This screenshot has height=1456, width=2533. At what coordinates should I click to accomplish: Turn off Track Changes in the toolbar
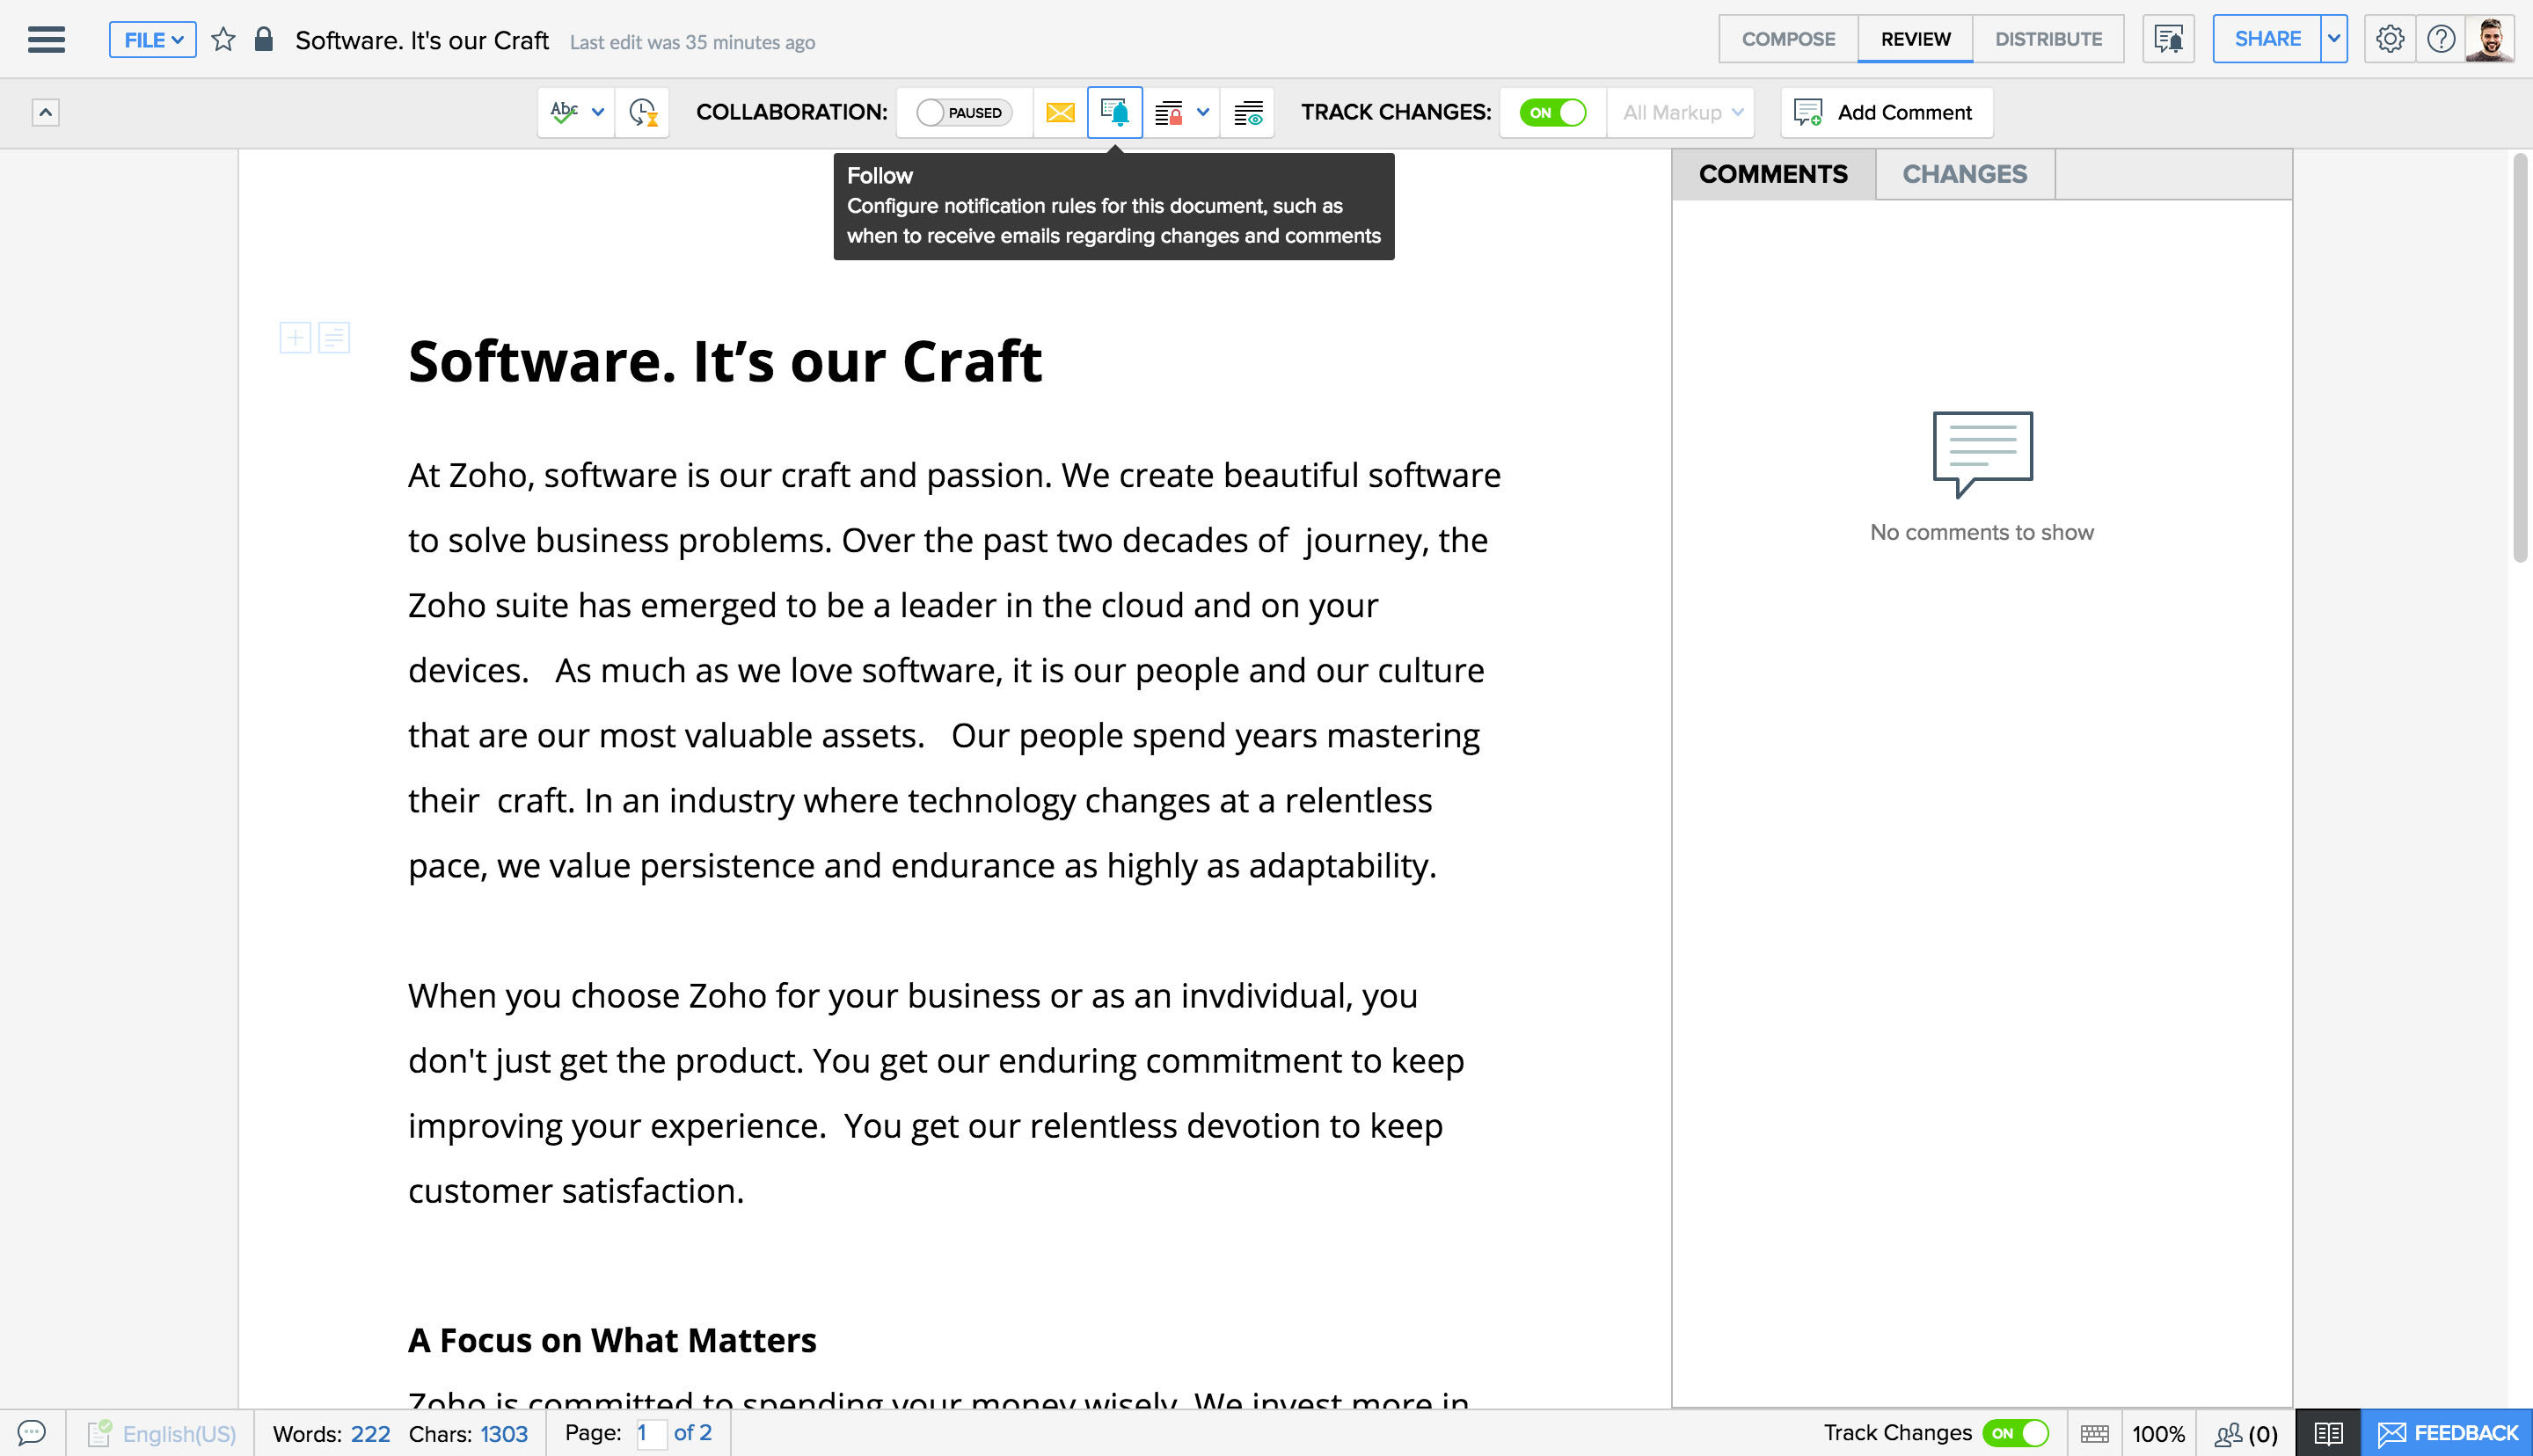pyautogui.click(x=1553, y=112)
